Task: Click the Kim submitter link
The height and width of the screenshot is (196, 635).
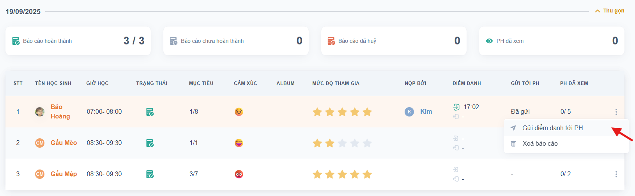Action: 426,112
